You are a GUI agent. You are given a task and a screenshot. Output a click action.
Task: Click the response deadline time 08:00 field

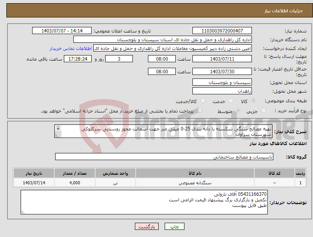(162, 59)
